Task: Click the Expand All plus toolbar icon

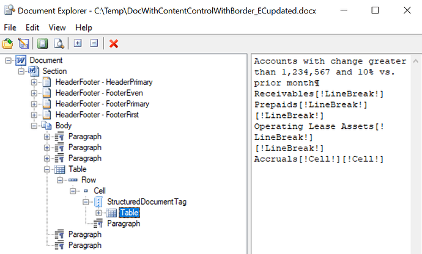Action: (x=78, y=43)
